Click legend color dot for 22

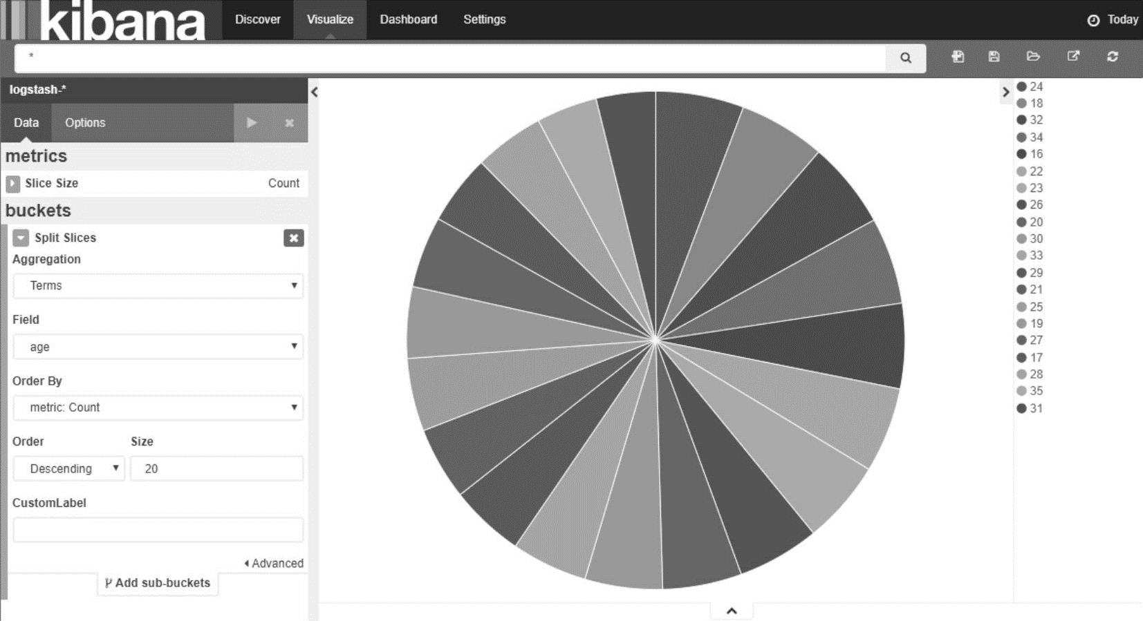click(1021, 171)
